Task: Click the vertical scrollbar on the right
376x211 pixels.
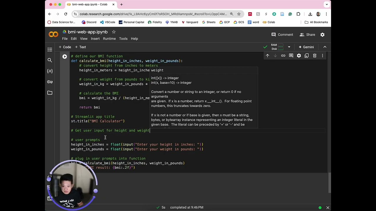Action: [329, 182]
